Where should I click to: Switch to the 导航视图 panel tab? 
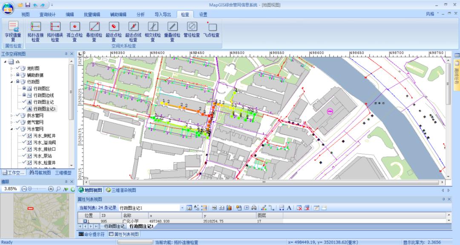point(40,173)
